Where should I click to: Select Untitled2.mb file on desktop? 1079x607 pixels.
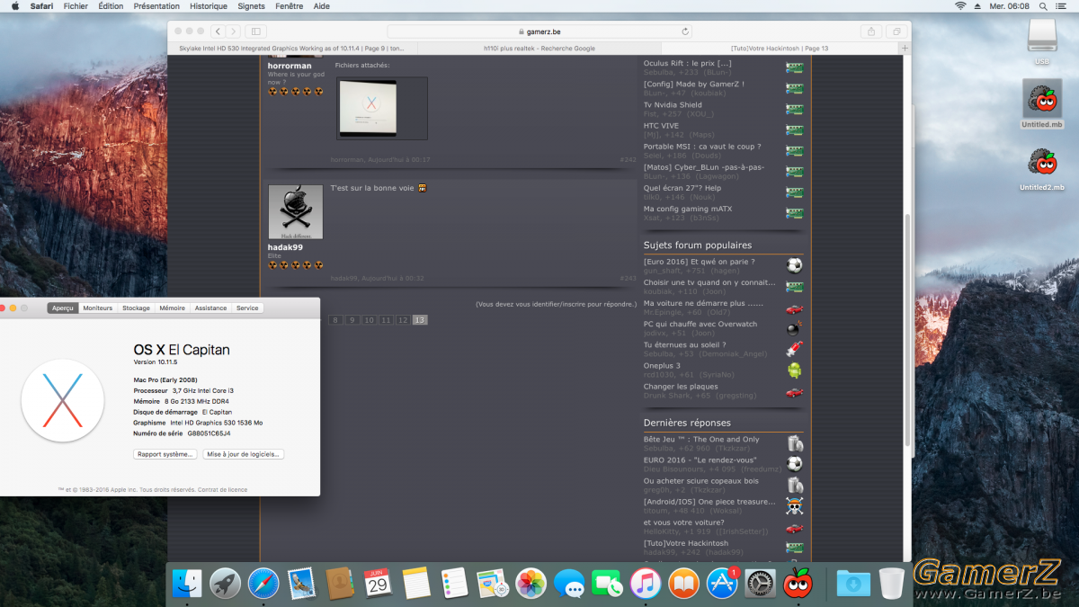(x=1042, y=168)
